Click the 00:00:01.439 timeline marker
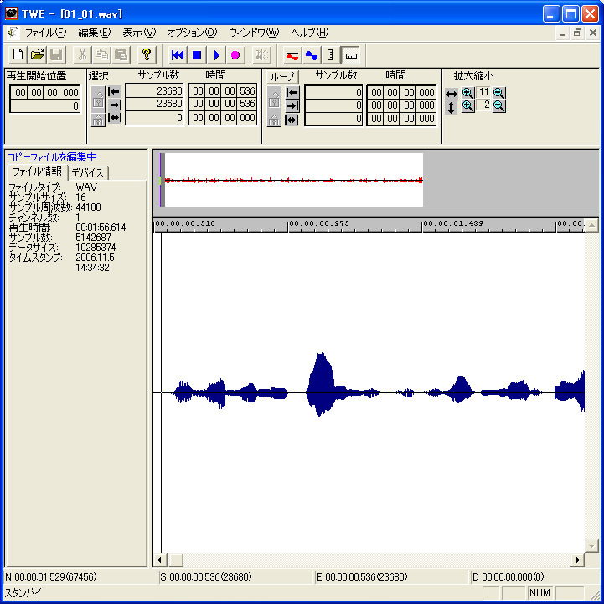 [453, 223]
